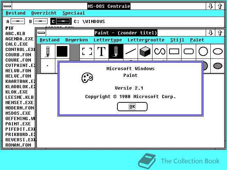Viewport: 227px width, 170px height.
Task: Open the Overzicht menu
Action: point(44,13)
